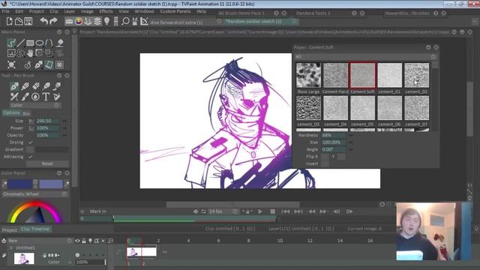The width and height of the screenshot is (480, 270).
Task: Select the flood fill bucket tool
Action: (60, 43)
